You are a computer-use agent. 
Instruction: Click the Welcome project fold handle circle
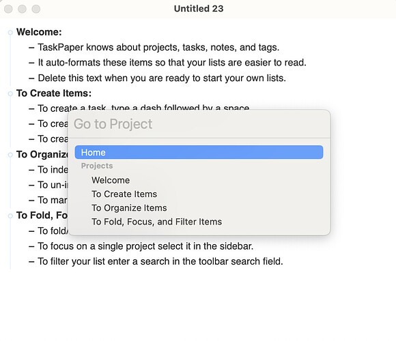tap(10, 33)
